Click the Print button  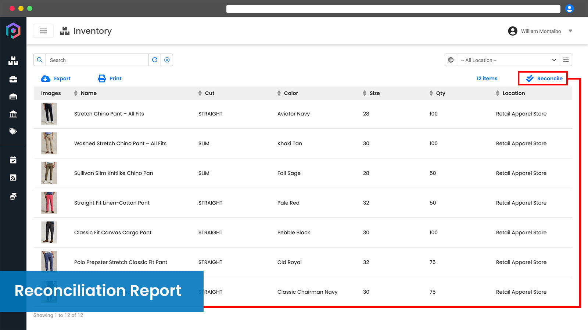[x=110, y=78]
